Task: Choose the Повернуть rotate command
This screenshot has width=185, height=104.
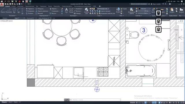Action: click(x=40, y=9)
